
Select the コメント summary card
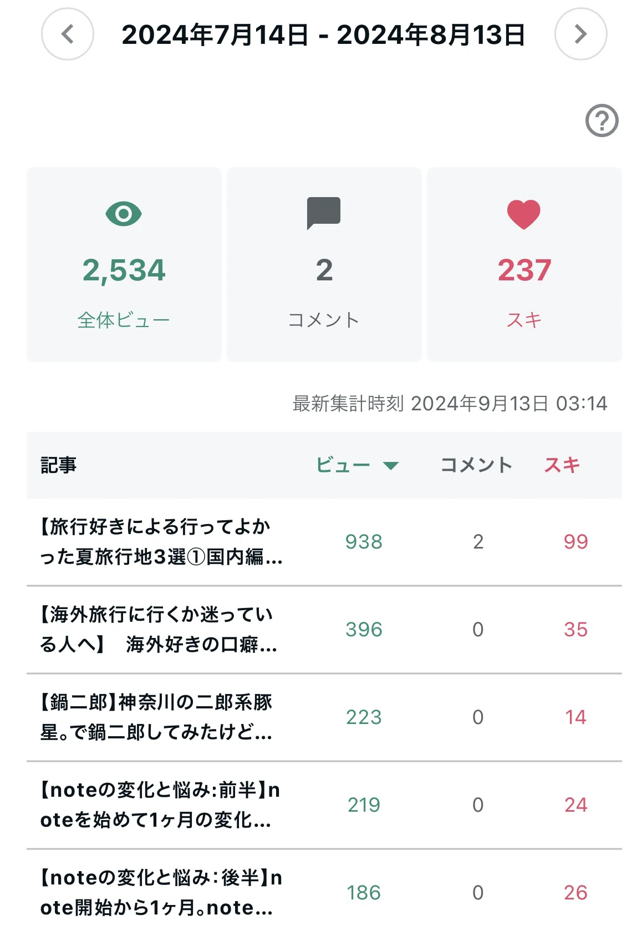click(x=324, y=264)
